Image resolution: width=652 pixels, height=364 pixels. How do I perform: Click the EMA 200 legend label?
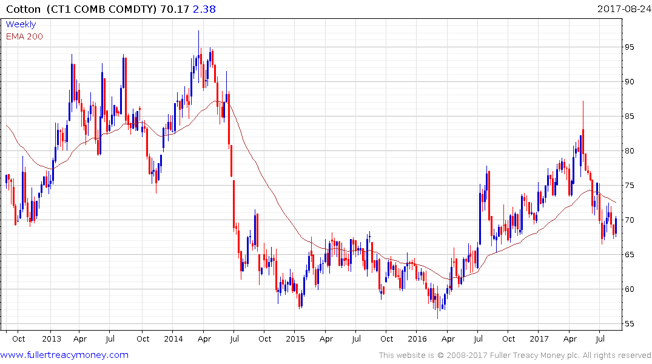pos(24,36)
